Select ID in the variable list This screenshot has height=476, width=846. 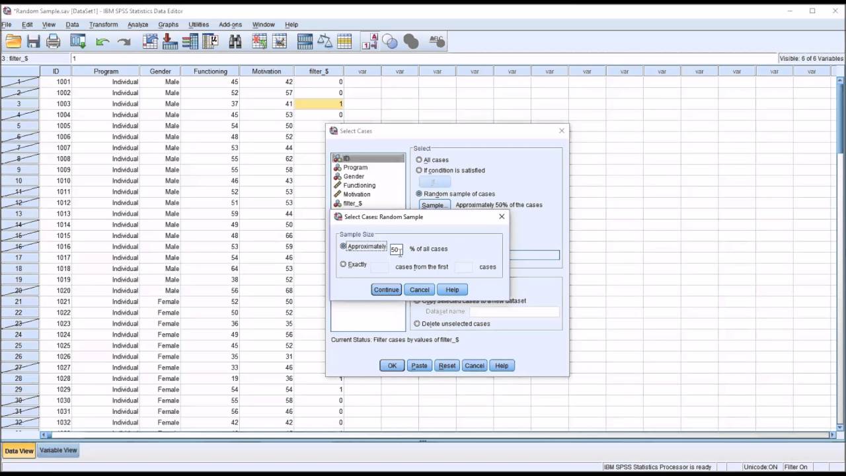pyautogui.click(x=368, y=159)
